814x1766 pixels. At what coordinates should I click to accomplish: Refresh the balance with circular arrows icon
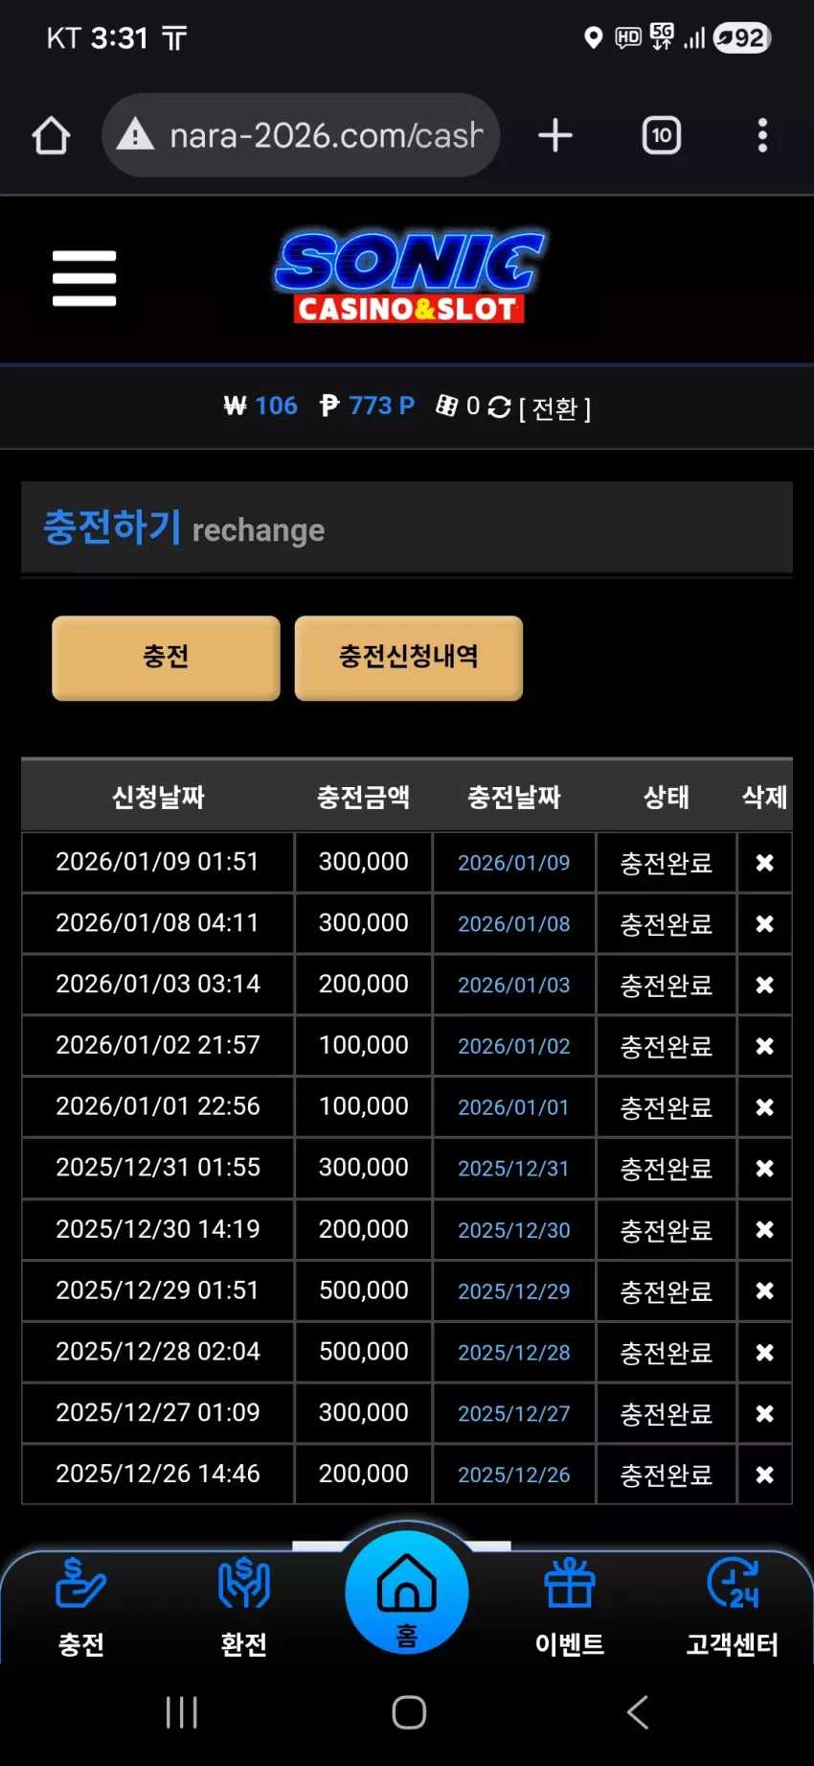[499, 407]
